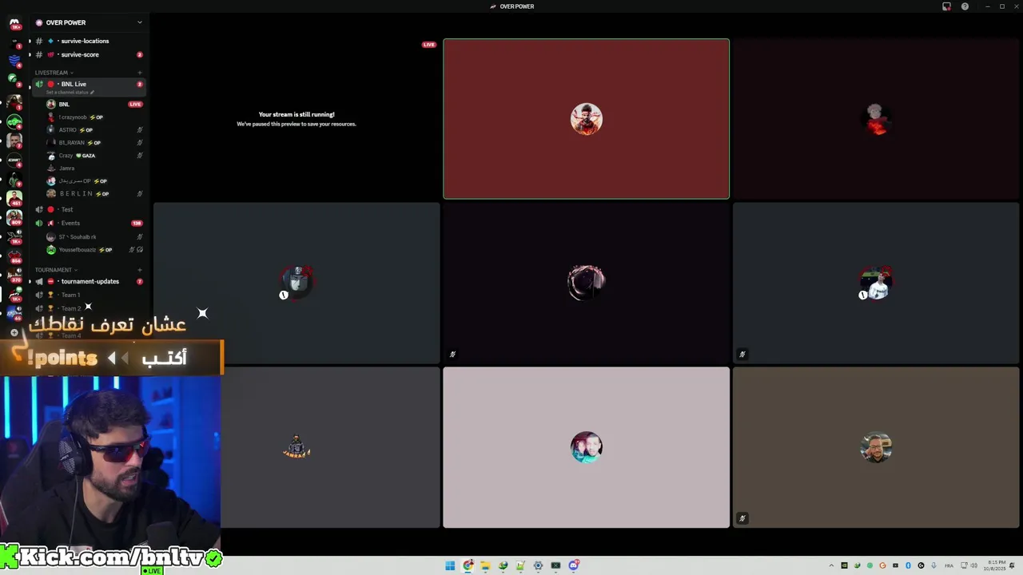Open Windows Start menu

(x=450, y=565)
